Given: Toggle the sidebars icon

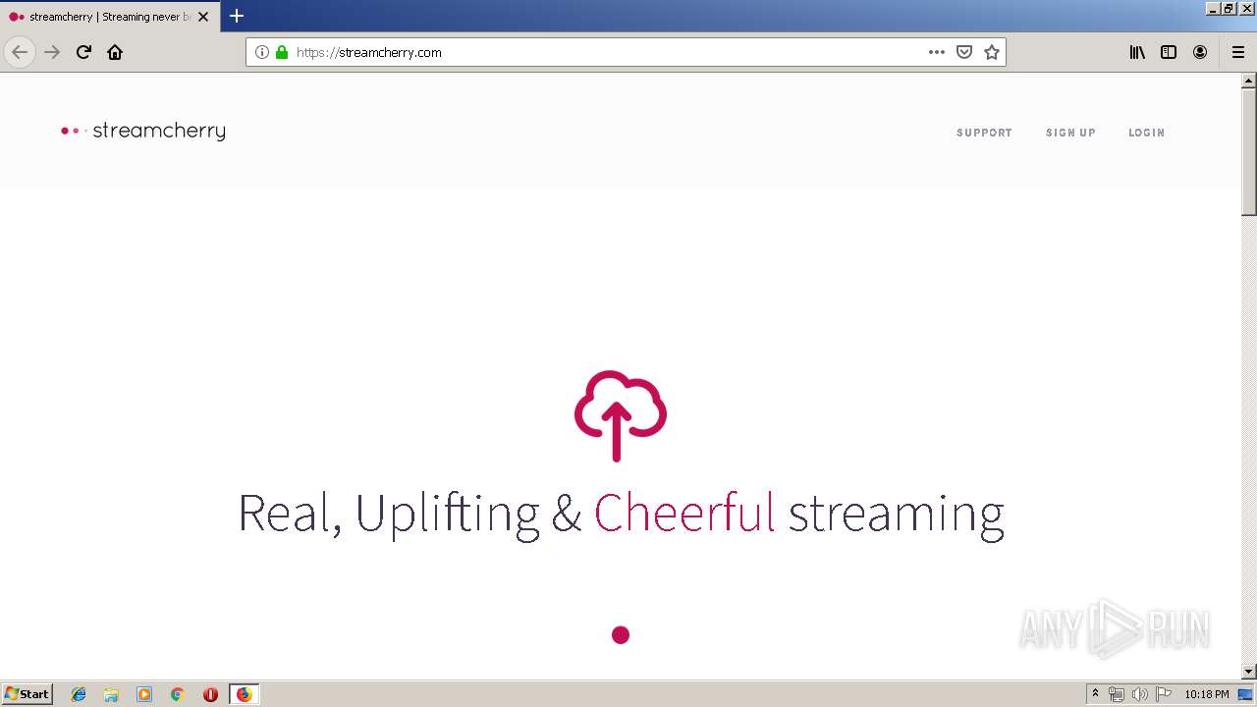Looking at the screenshot, I should (x=1169, y=52).
